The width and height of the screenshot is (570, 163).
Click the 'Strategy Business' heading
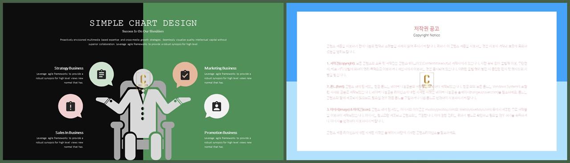tap(69, 68)
